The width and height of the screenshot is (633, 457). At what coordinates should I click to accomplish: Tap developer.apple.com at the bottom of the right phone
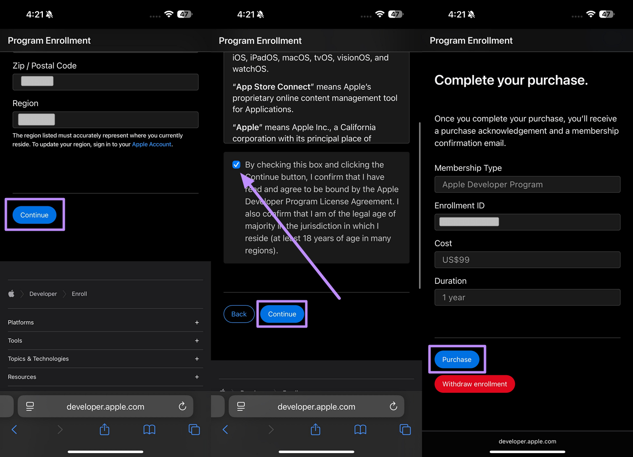(x=527, y=441)
